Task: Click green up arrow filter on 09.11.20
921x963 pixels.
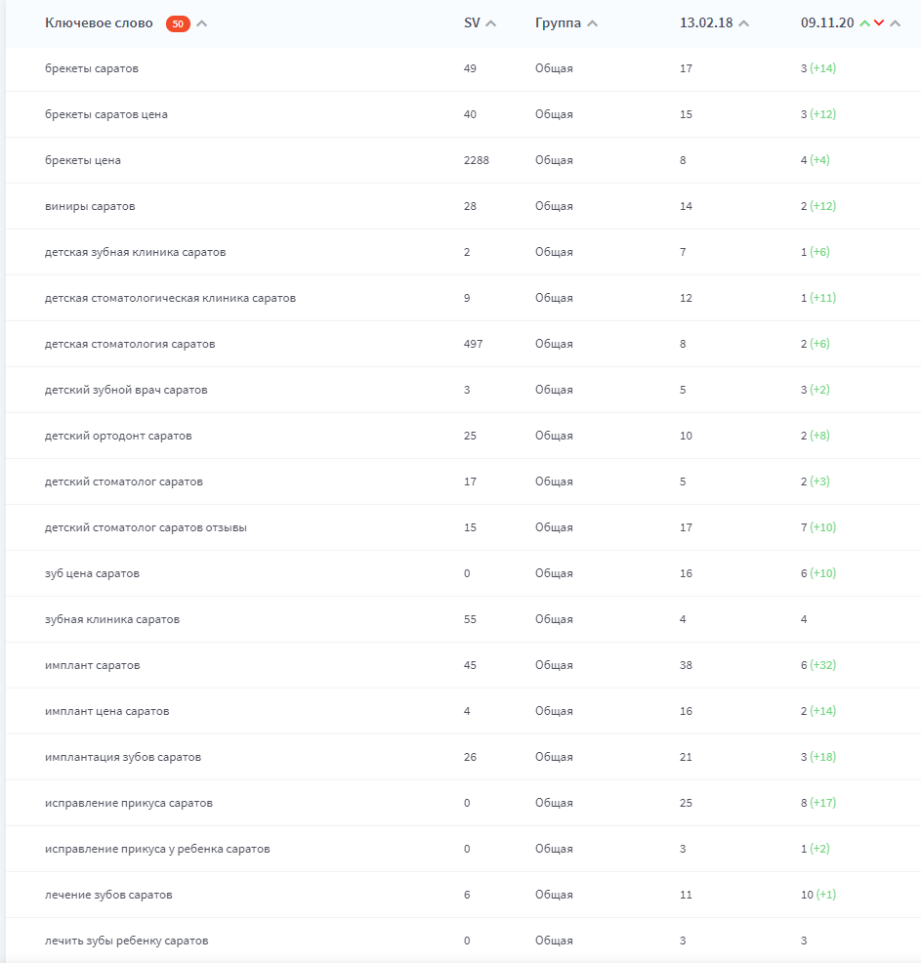Action: tap(864, 23)
